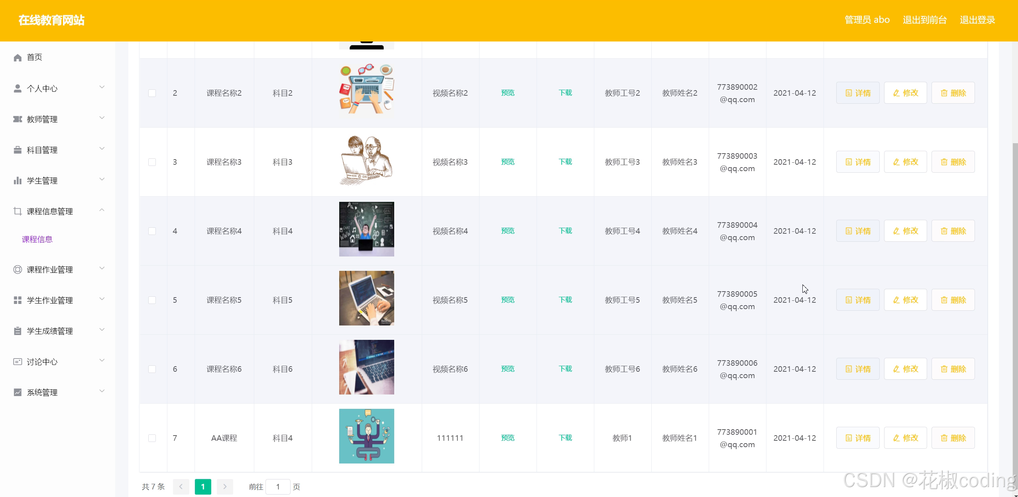Click the 前往 page number input field
1018x497 pixels.
point(278,487)
